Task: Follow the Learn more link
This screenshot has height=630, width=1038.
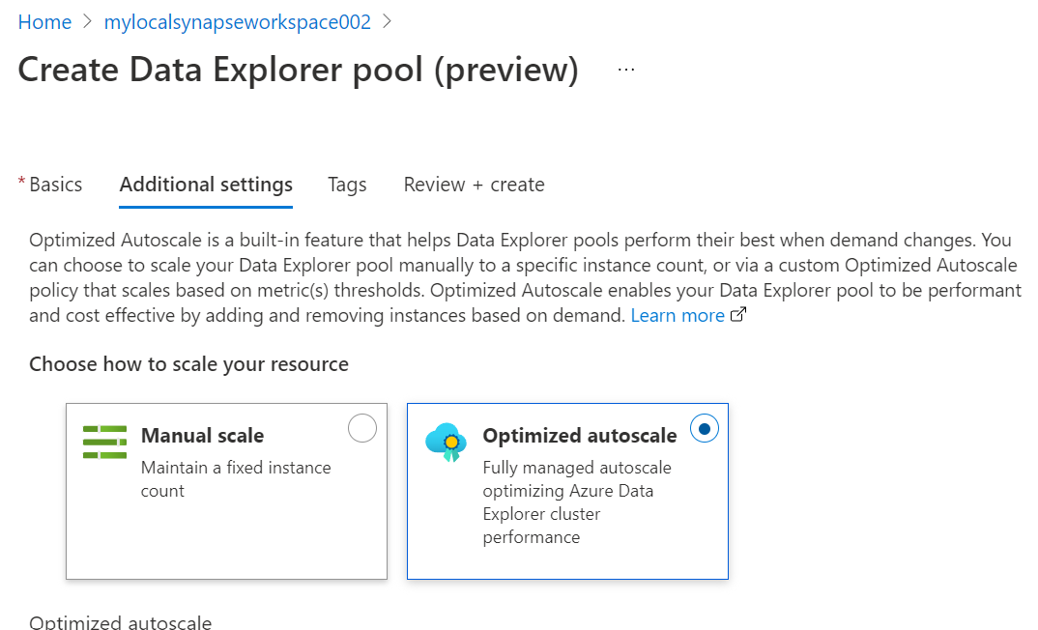Action: [678, 316]
